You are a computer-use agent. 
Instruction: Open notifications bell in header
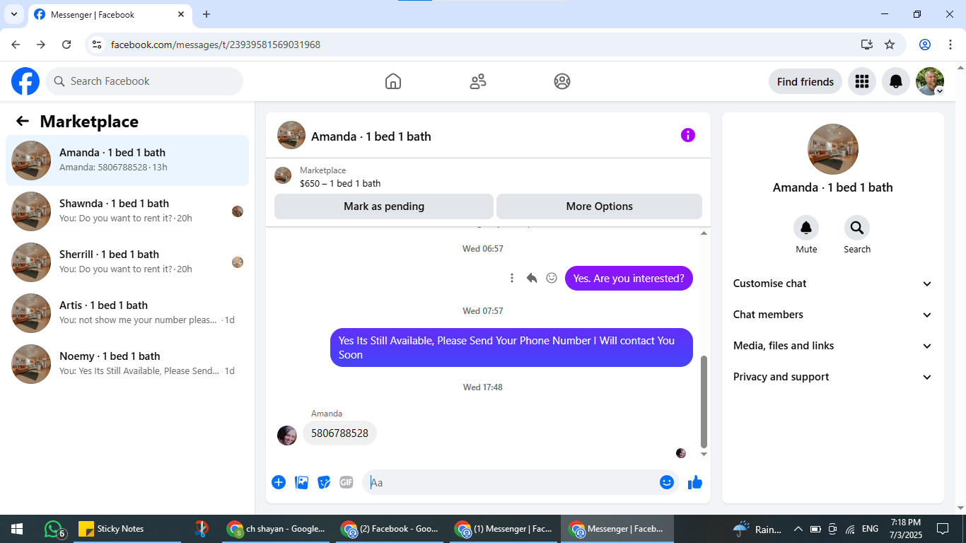pyautogui.click(x=896, y=81)
